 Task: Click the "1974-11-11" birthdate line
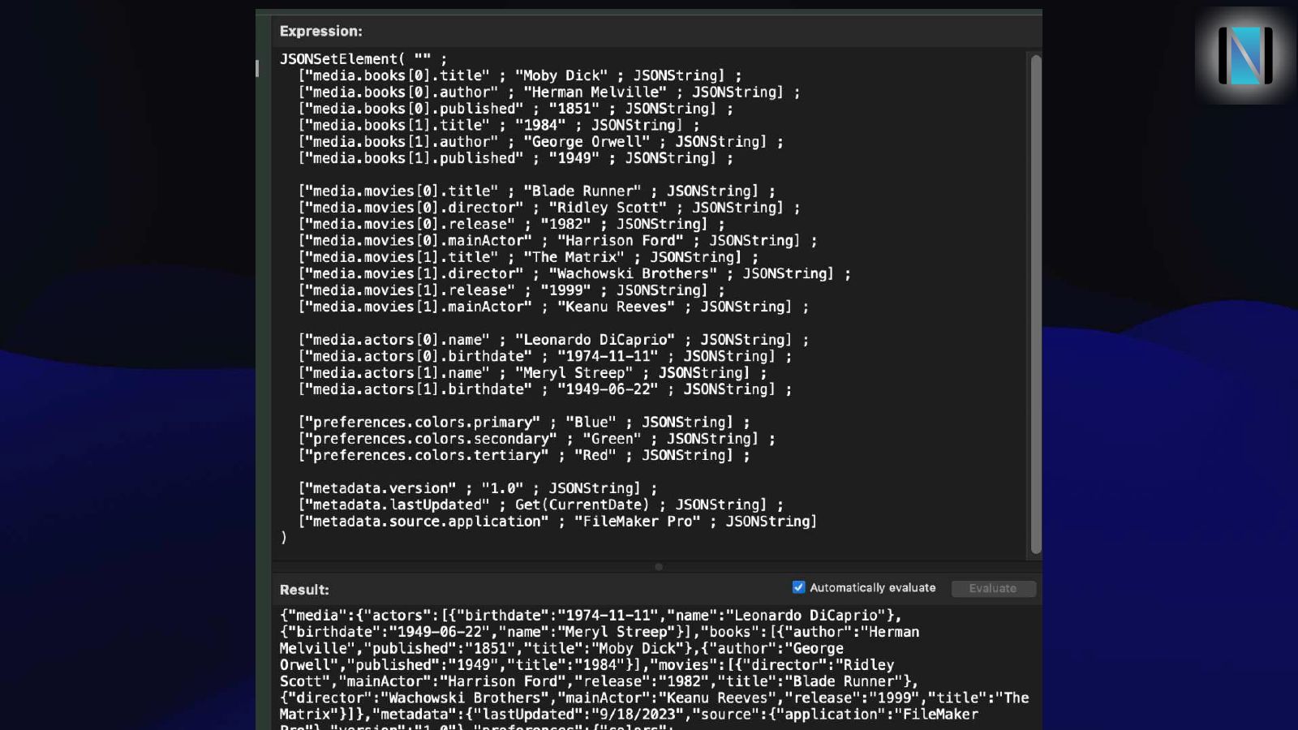[544, 356]
